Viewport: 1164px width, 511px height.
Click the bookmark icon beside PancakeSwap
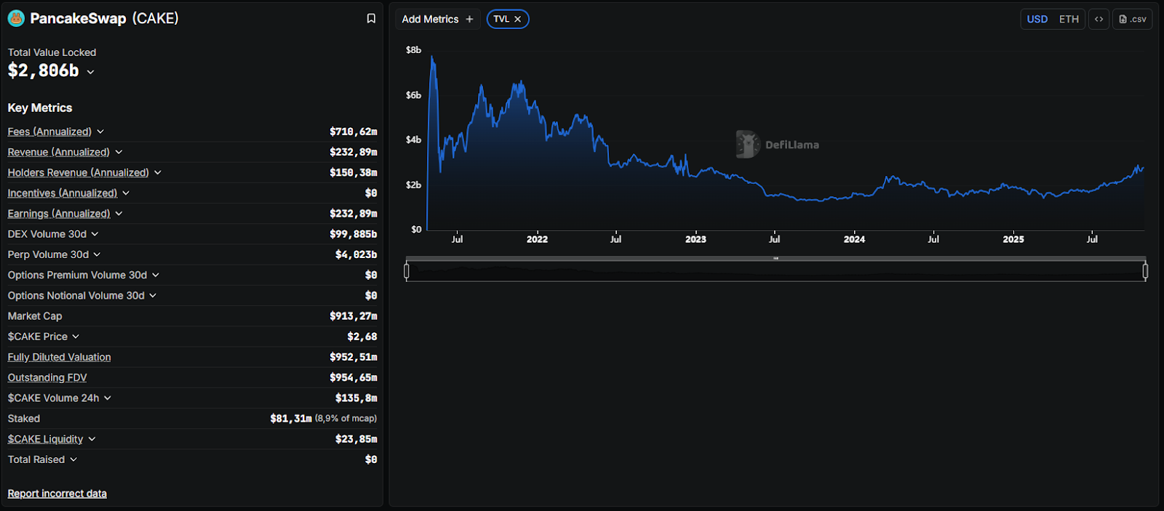pos(371,18)
